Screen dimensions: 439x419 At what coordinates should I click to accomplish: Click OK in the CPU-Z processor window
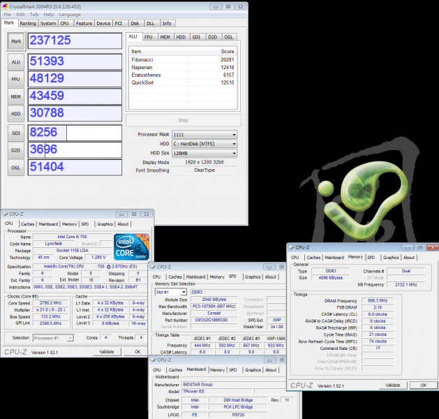pyautogui.click(x=137, y=351)
